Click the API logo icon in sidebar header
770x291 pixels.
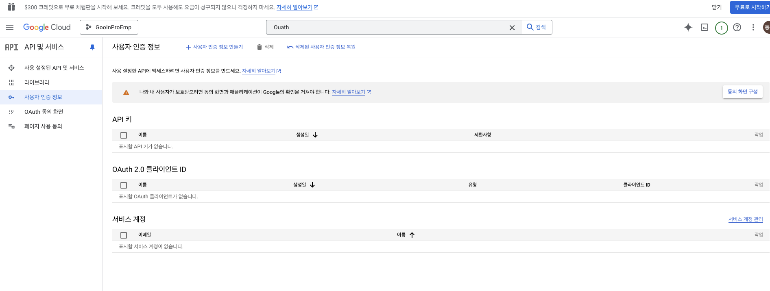(11, 47)
